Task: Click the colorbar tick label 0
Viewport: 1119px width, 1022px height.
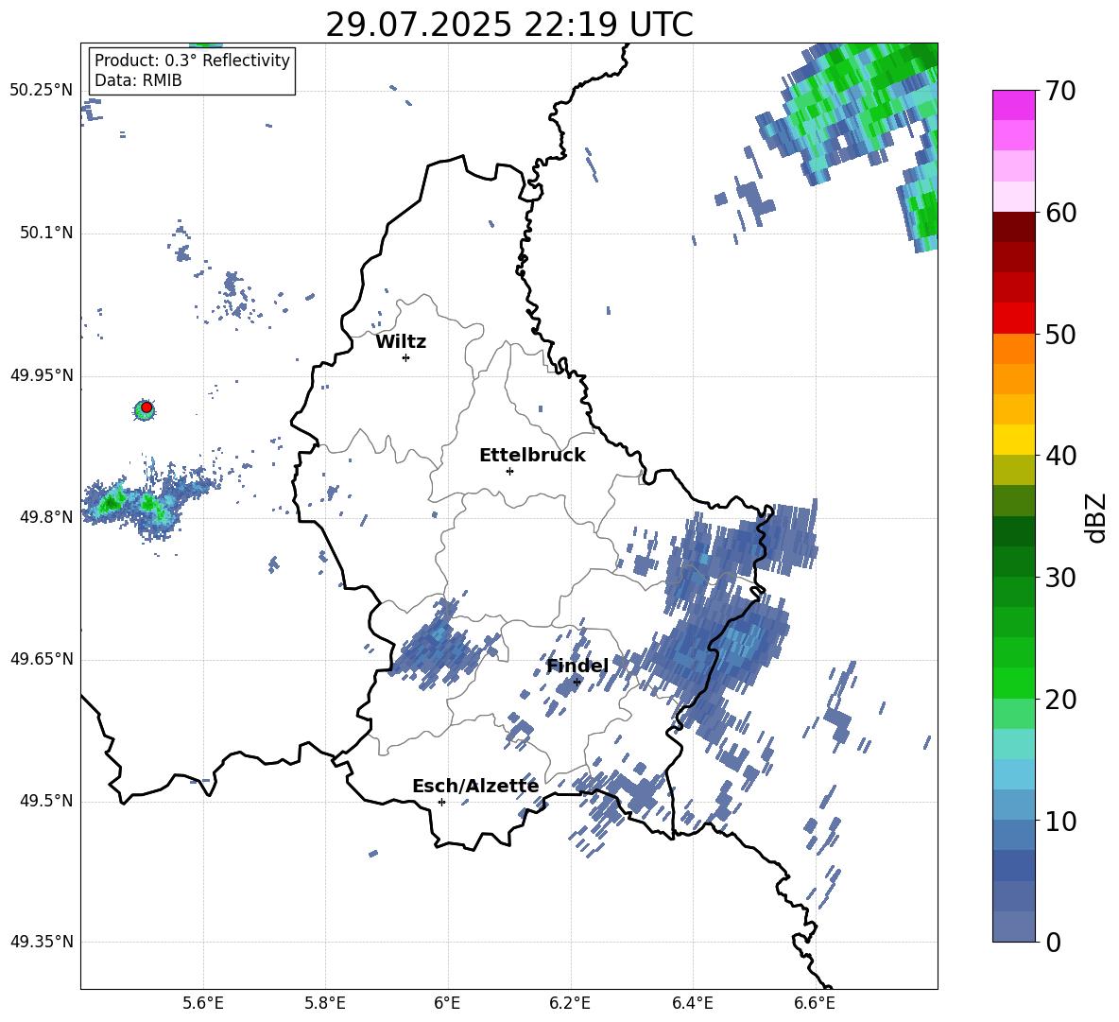Action: tap(1053, 942)
